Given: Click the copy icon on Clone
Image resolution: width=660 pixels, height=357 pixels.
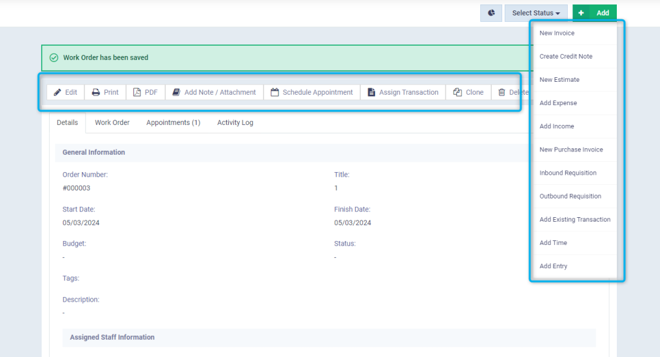Looking at the screenshot, I should [x=458, y=92].
